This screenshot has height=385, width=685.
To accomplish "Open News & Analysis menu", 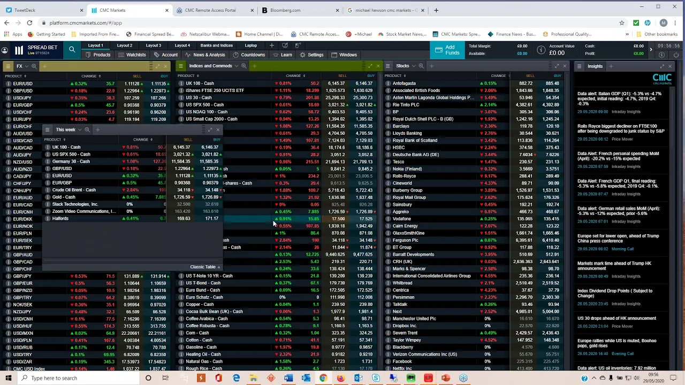I will pyautogui.click(x=205, y=55).
